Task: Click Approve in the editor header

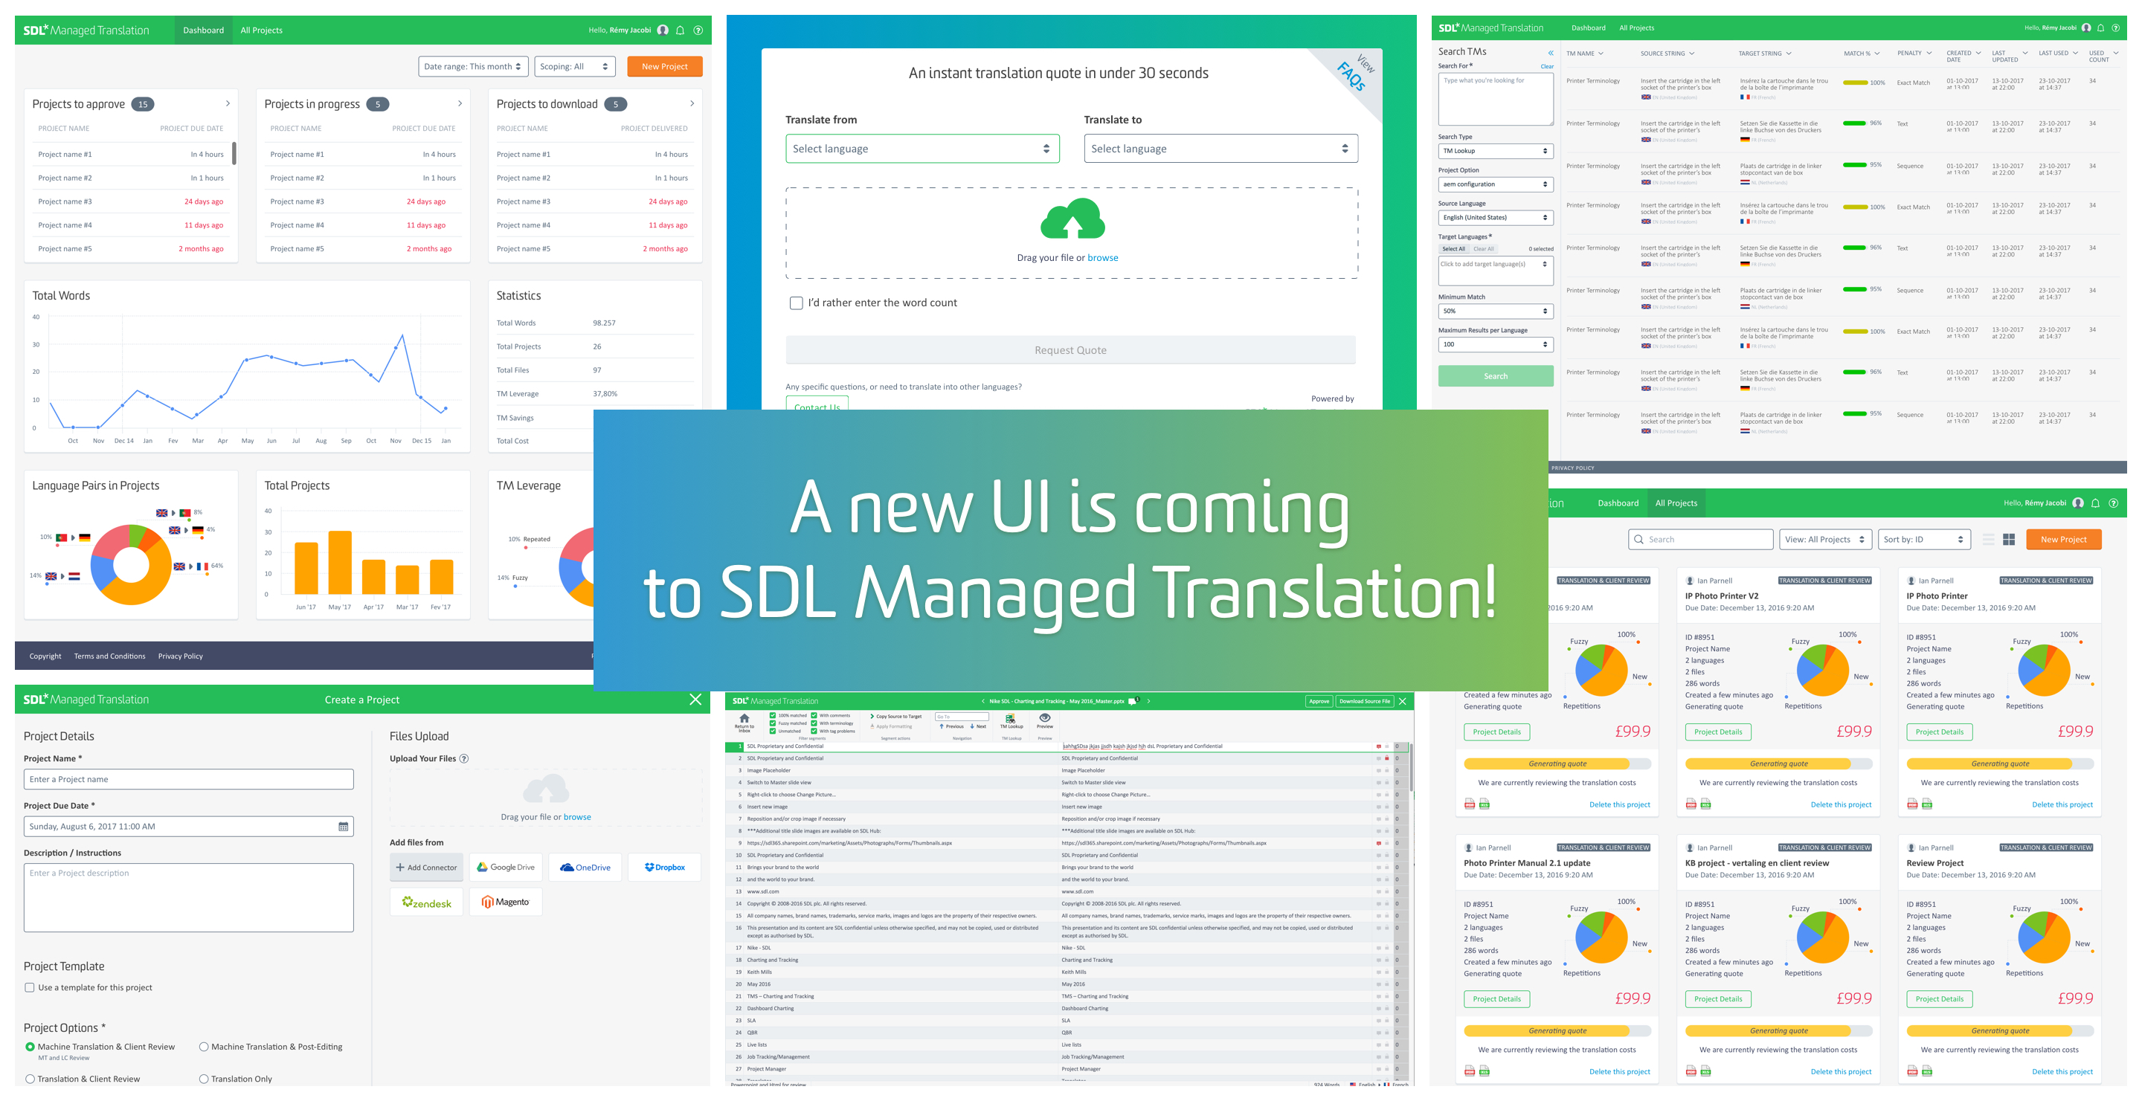Action: point(1319,701)
